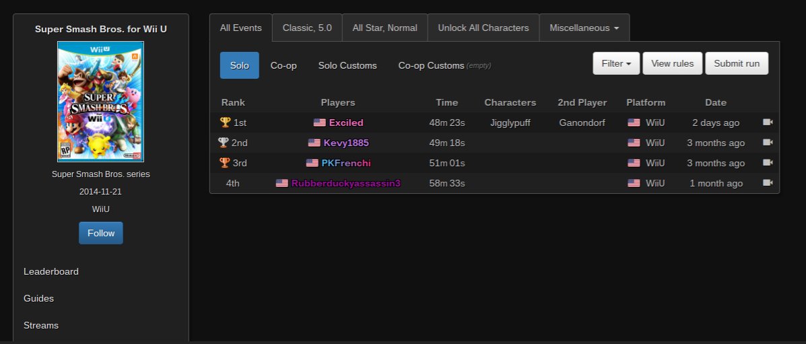The image size is (806, 344).
Task: Click the Ganondorf 2nd player cell
Action: tap(582, 123)
